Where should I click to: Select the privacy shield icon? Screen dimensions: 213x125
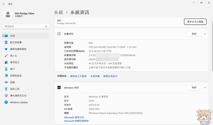tap(6, 95)
